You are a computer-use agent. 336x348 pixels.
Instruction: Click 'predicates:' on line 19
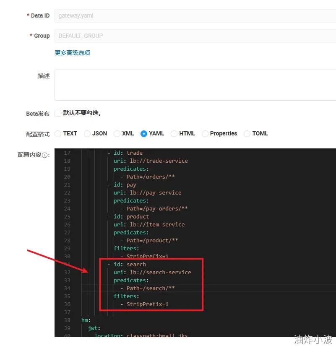(131, 169)
